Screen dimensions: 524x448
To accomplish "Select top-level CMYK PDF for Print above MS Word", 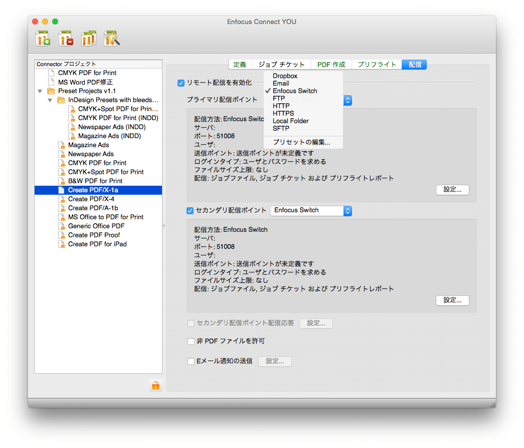I will tap(98, 73).
